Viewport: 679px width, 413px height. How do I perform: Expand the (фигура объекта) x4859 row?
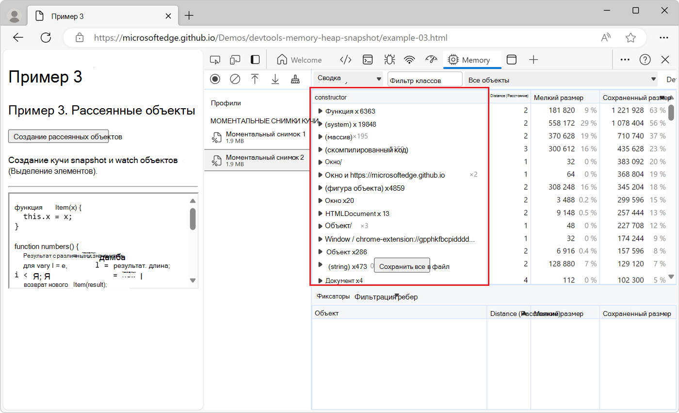click(x=320, y=188)
